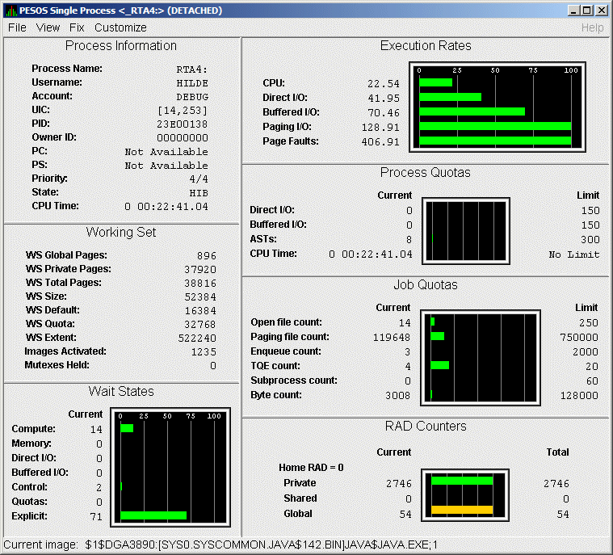Open the File menu
This screenshot has width=613, height=555.
(x=17, y=27)
